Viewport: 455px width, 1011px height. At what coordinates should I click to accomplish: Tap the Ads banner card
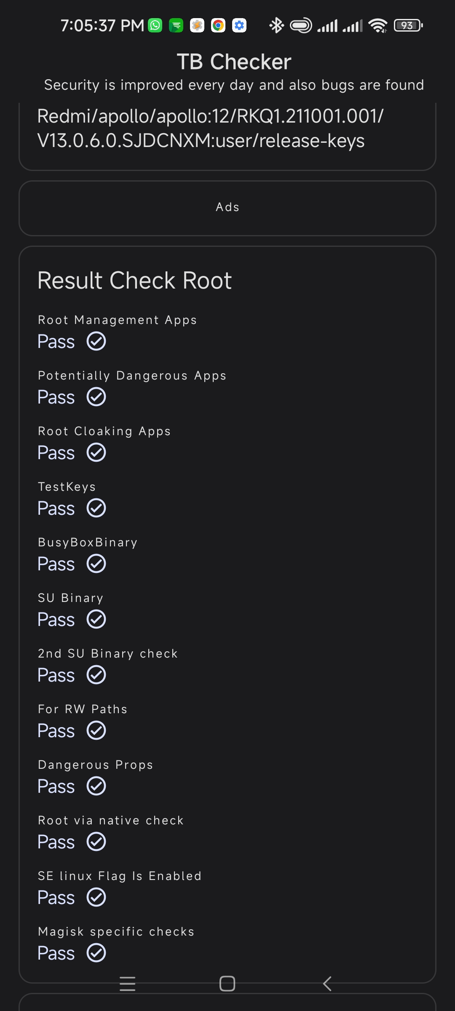point(227,208)
